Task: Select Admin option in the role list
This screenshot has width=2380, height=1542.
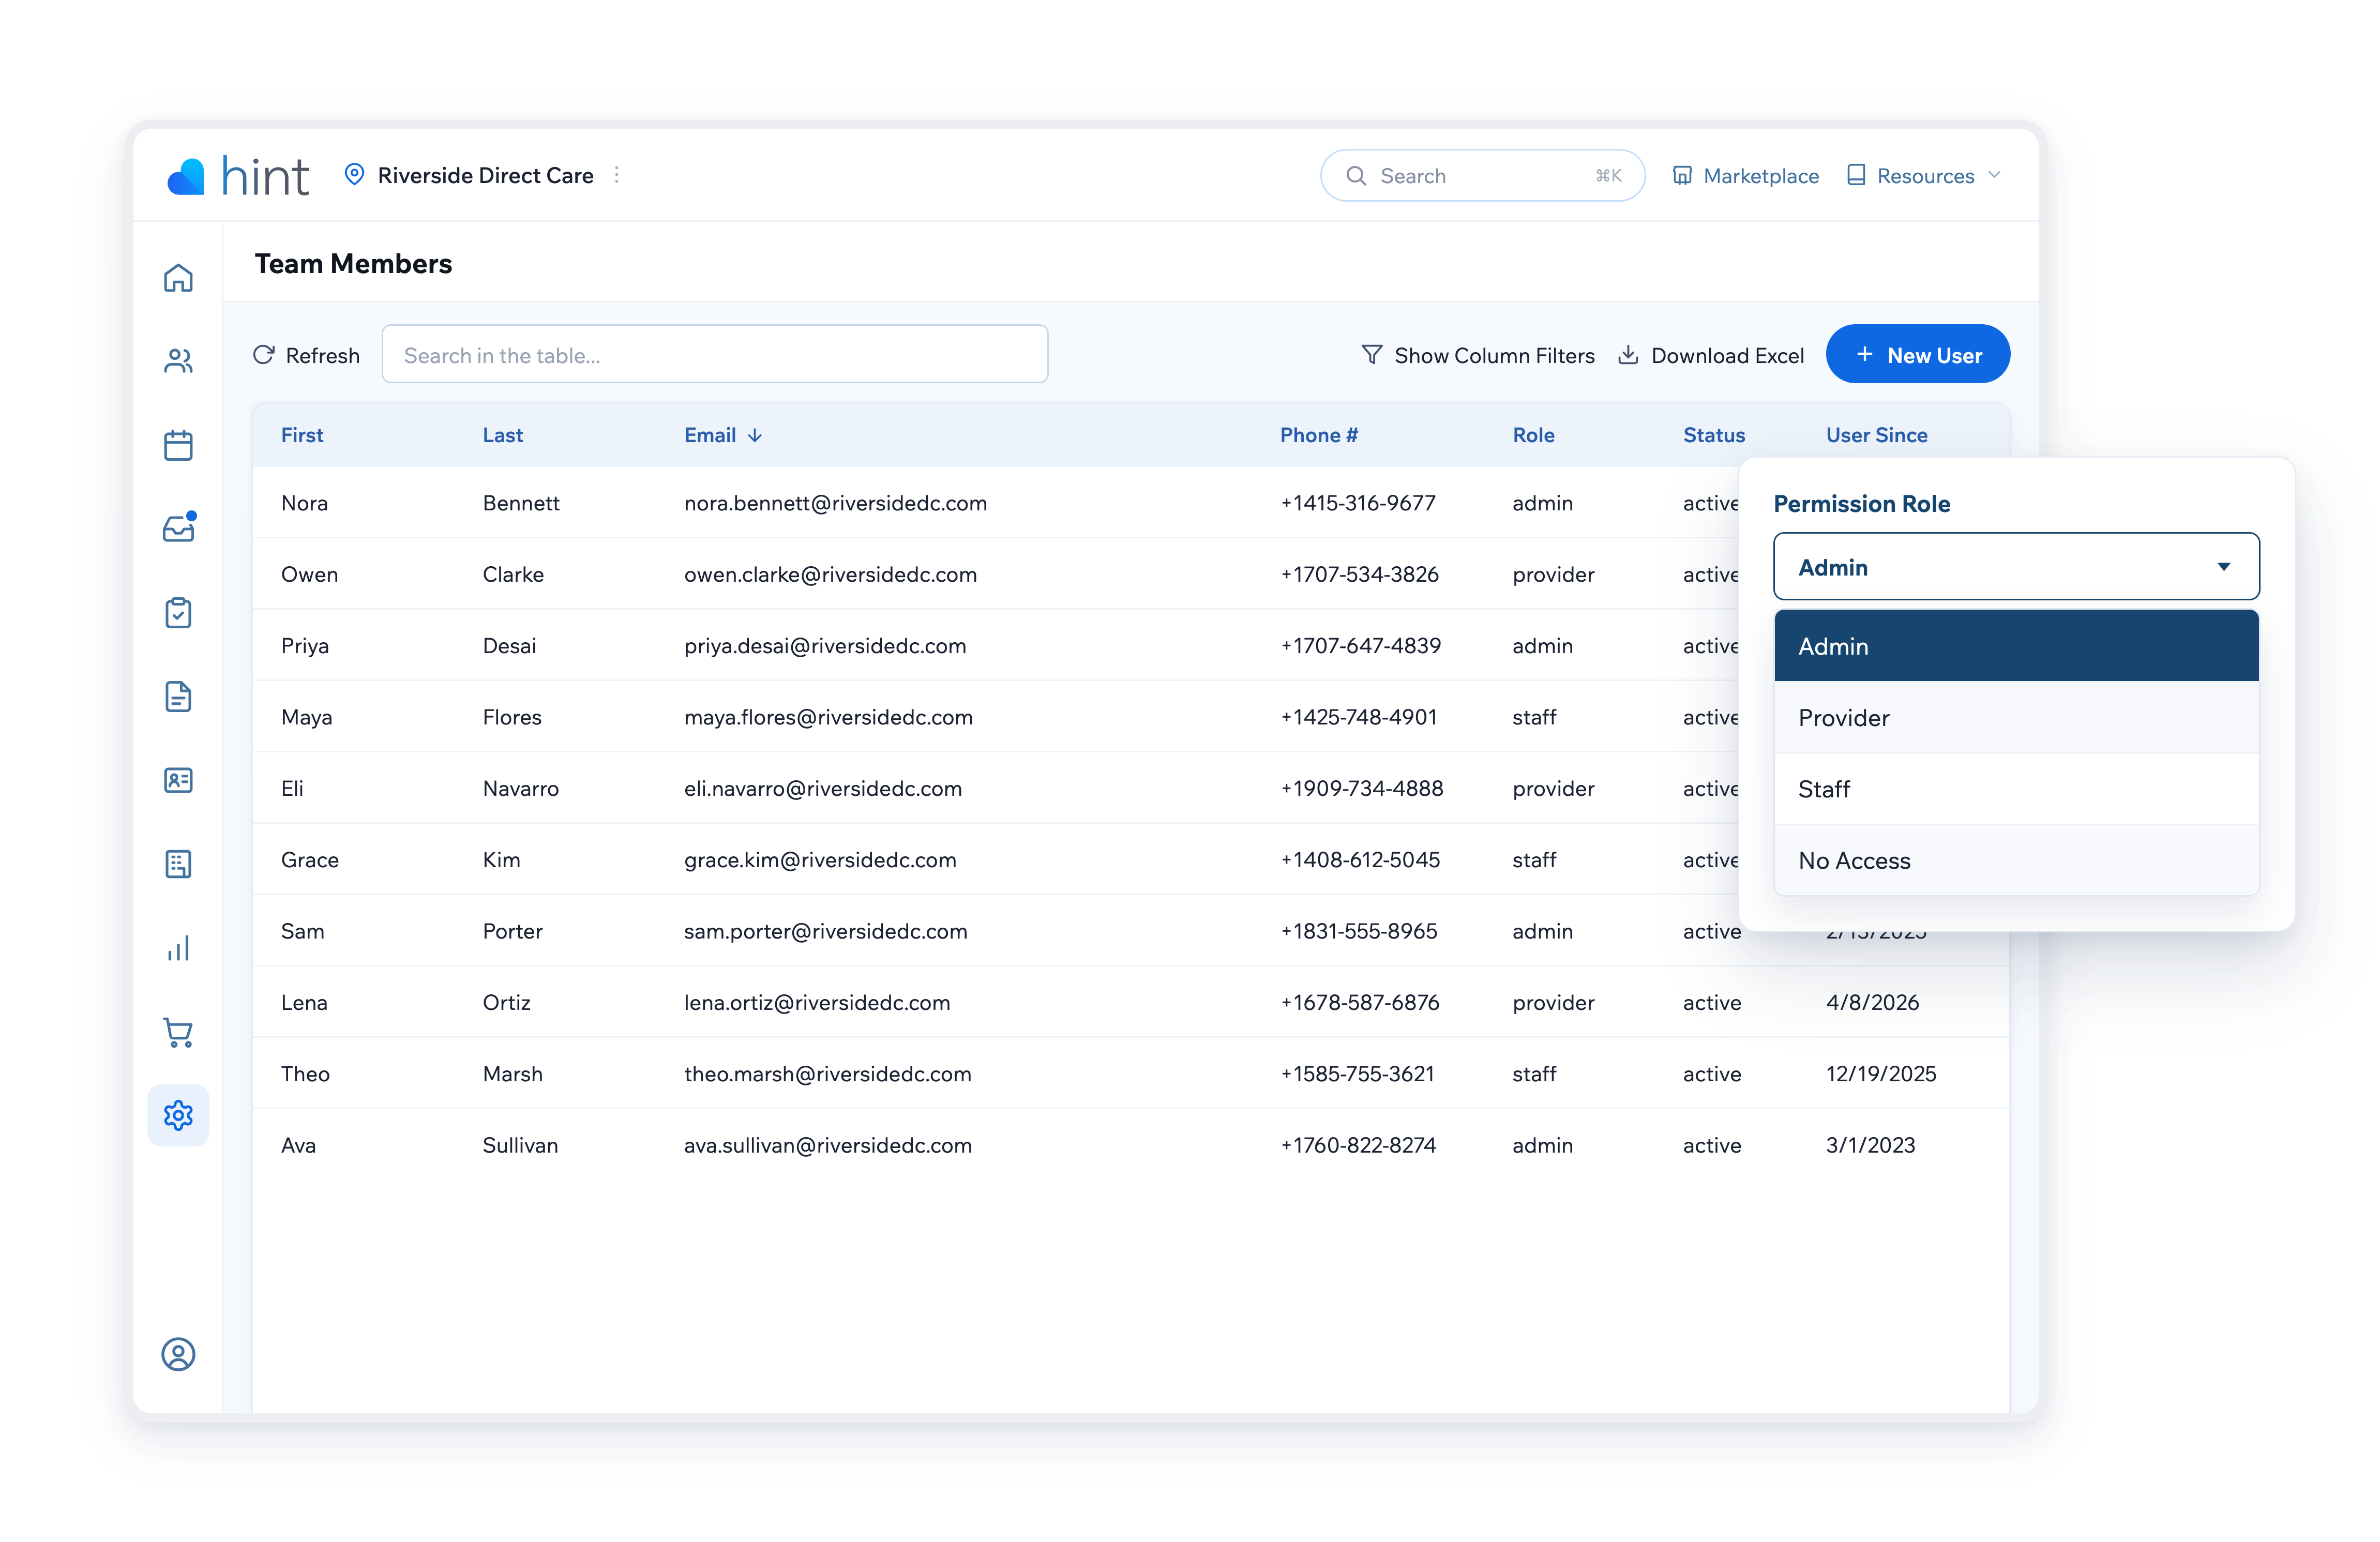Action: 2016,646
